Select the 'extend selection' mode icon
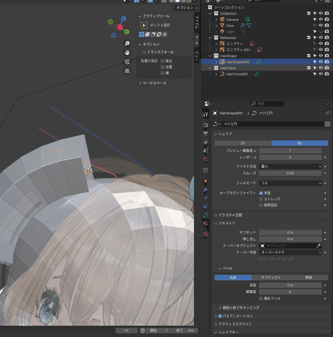This screenshot has width=333, height=337. (147, 34)
